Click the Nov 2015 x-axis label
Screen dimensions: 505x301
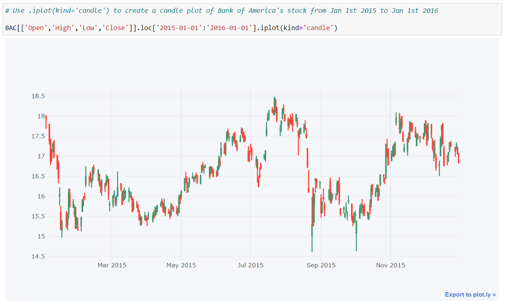(391, 265)
